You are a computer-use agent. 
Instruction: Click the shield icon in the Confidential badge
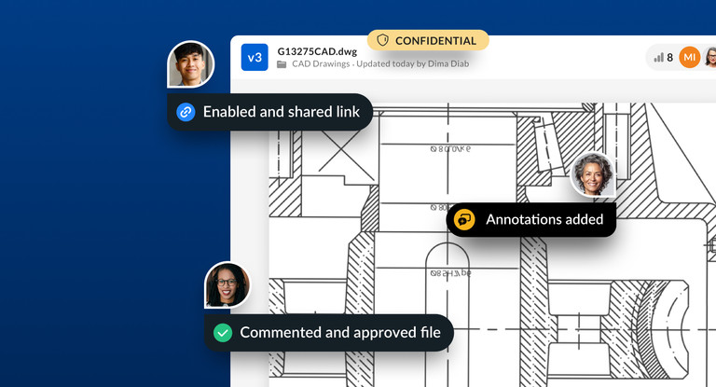pos(382,41)
